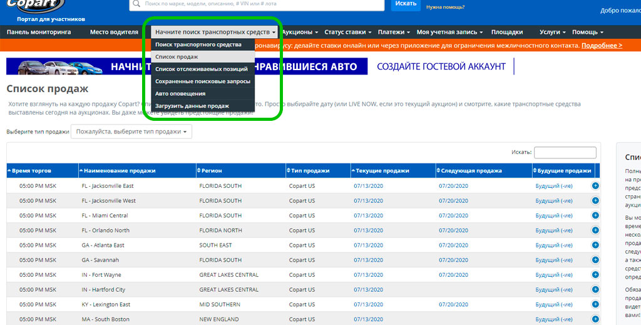The image size is (641, 325).
Task: Expand plus icon for MA - South Boston row
Action: [x=595, y=319]
